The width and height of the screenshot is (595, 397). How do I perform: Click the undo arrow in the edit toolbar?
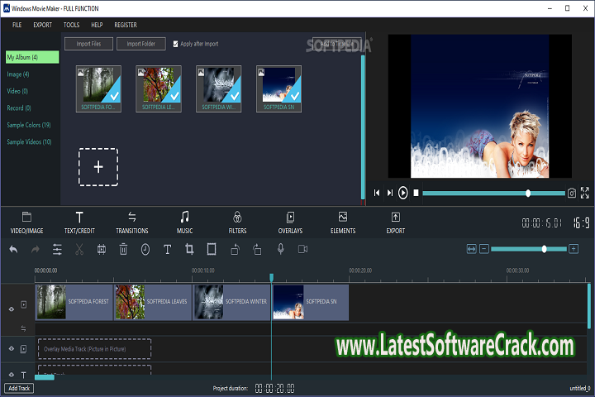coord(13,249)
